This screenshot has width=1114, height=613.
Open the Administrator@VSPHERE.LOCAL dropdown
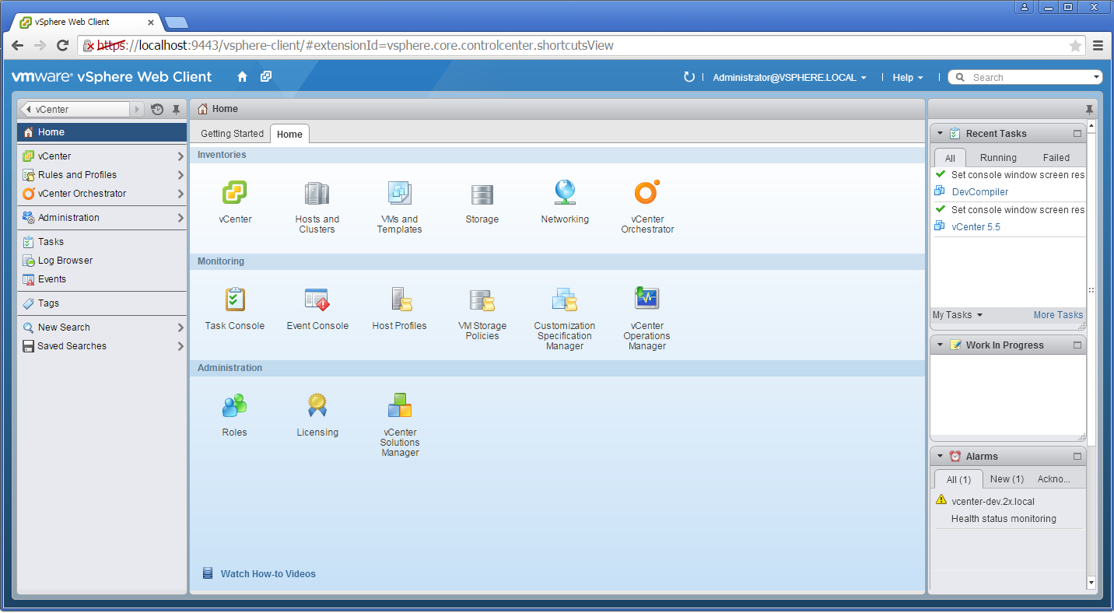tap(790, 78)
